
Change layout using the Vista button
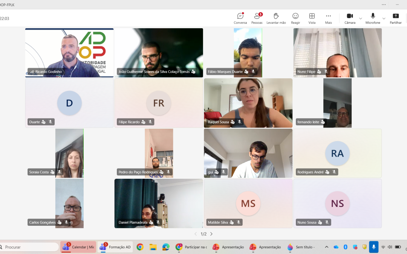coord(312,18)
